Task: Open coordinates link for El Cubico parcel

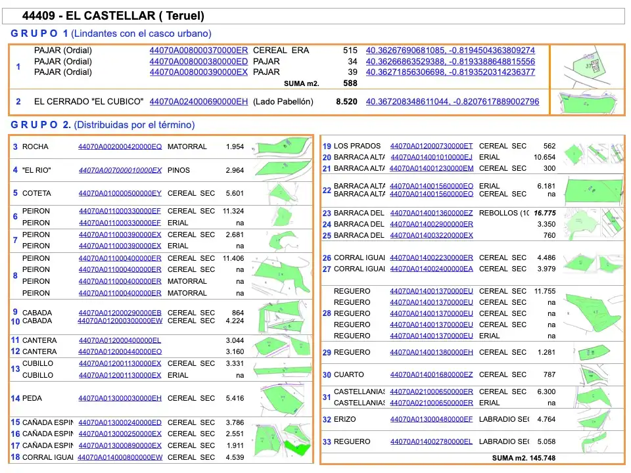Action: (452, 101)
